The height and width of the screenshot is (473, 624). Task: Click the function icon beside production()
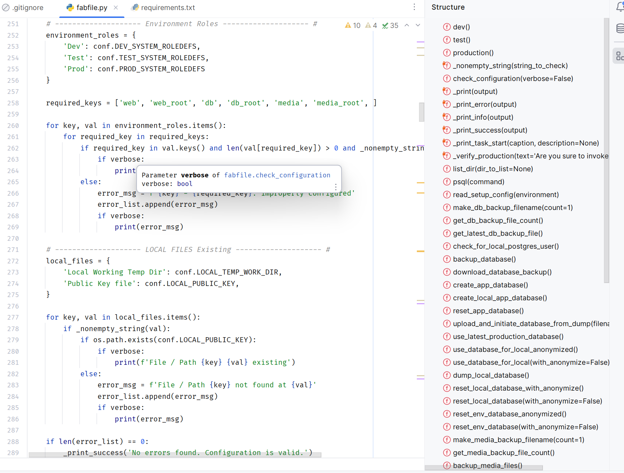[447, 53]
